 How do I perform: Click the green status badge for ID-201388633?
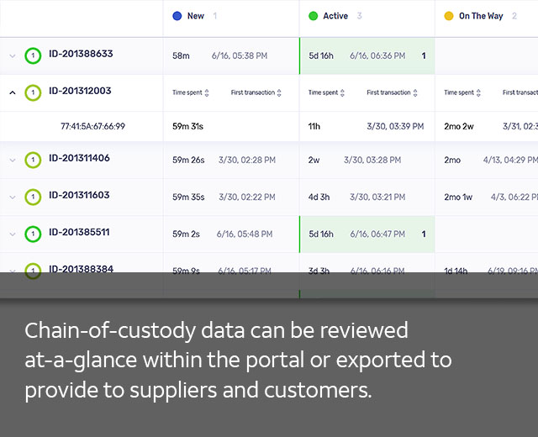pos(33,56)
